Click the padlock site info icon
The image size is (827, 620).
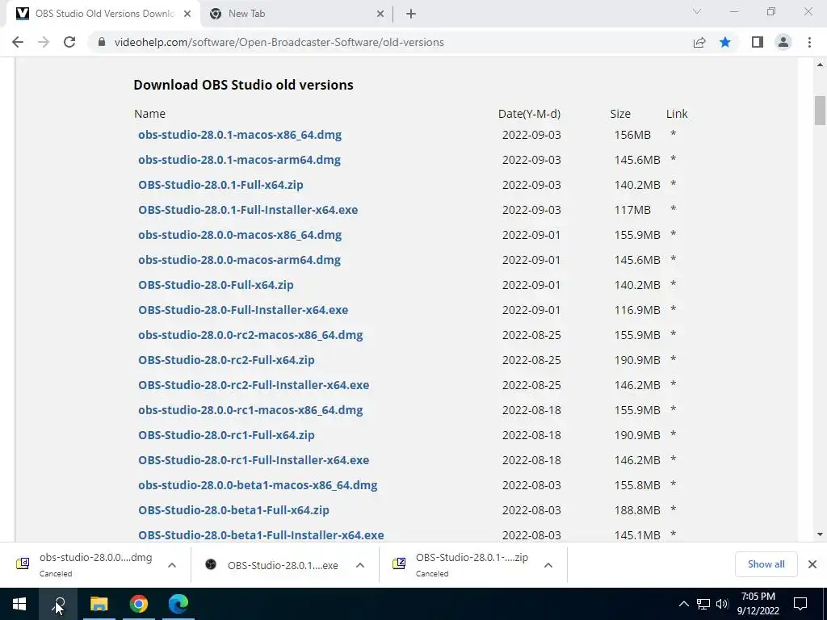click(102, 42)
